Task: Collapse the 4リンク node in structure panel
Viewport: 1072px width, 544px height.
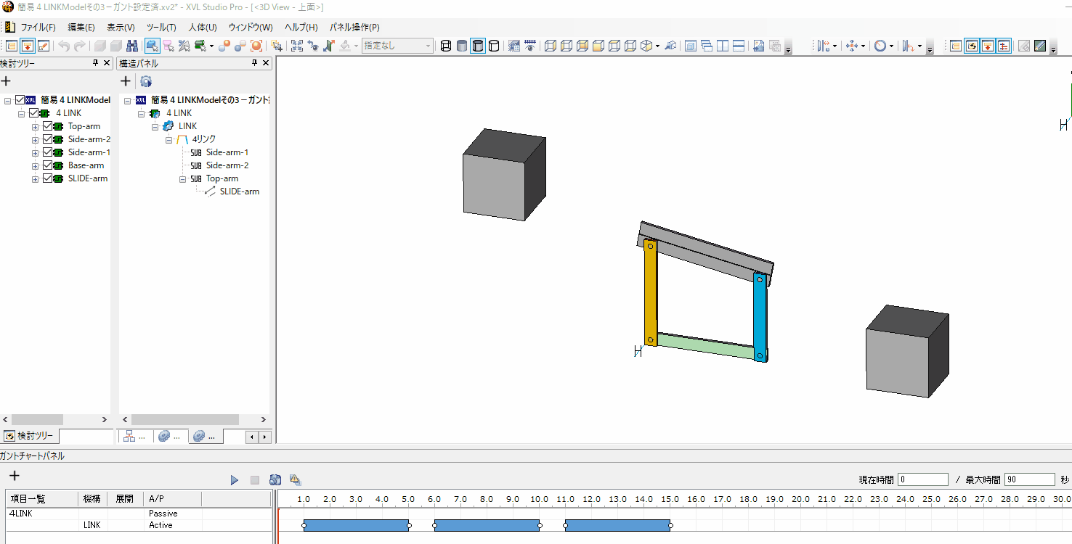Action: coord(168,139)
